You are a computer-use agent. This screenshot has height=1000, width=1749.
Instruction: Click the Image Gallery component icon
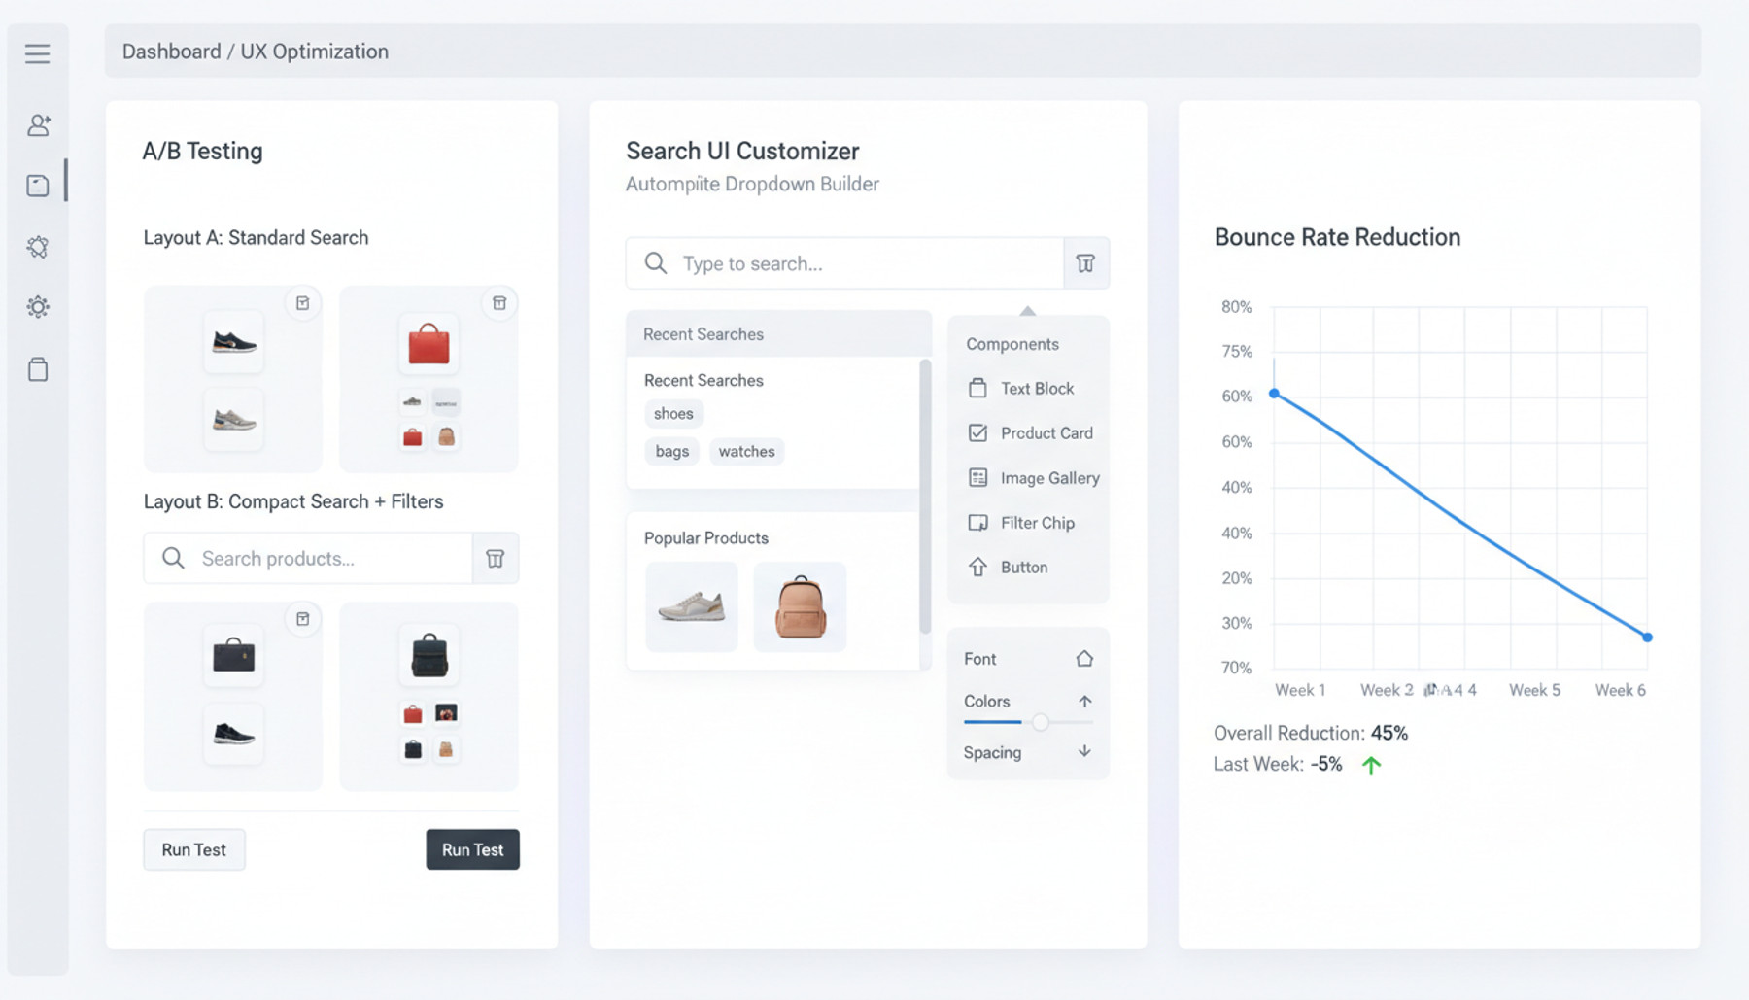977,478
